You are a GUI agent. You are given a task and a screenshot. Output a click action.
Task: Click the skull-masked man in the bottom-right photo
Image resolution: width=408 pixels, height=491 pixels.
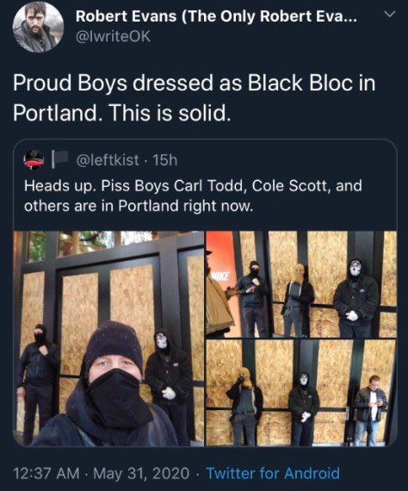tap(304, 408)
